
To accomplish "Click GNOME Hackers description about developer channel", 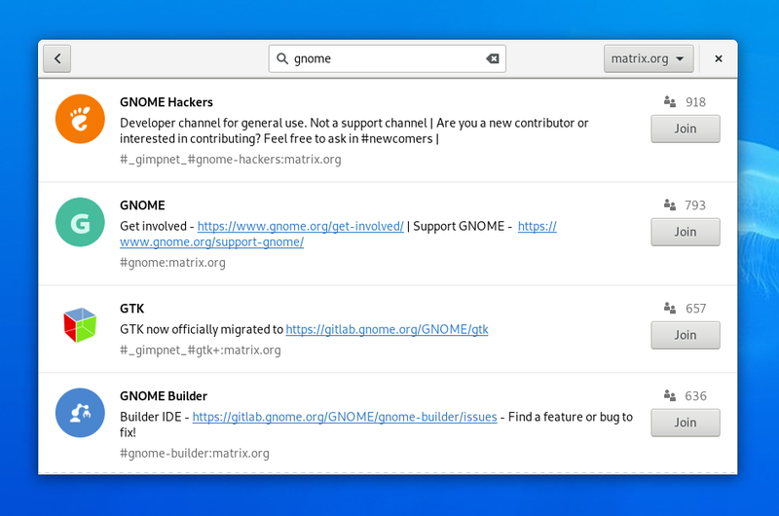I will tap(354, 130).
